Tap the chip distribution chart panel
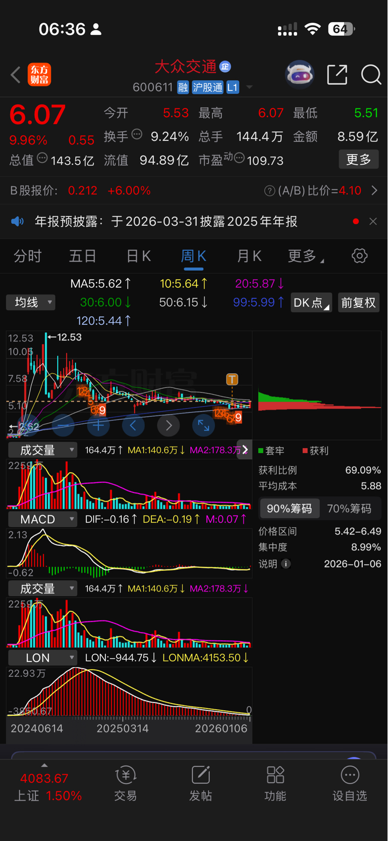Image resolution: width=388 pixels, height=841 pixels. 319,386
